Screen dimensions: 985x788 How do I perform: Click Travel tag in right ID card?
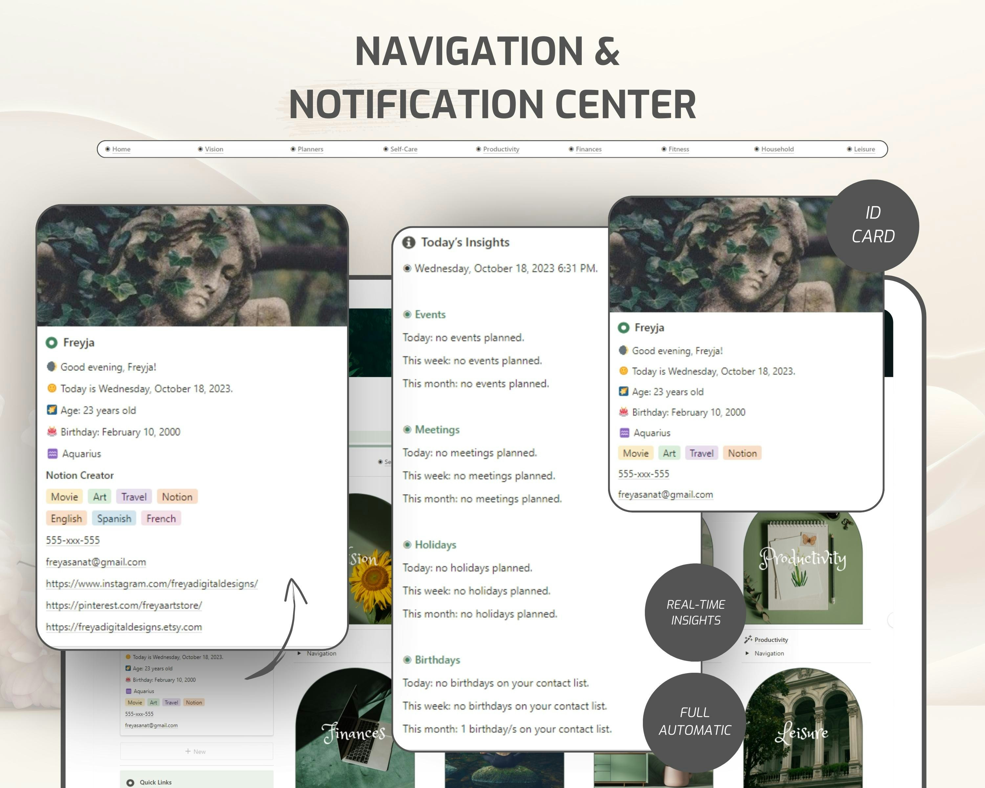[x=701, y=453]
